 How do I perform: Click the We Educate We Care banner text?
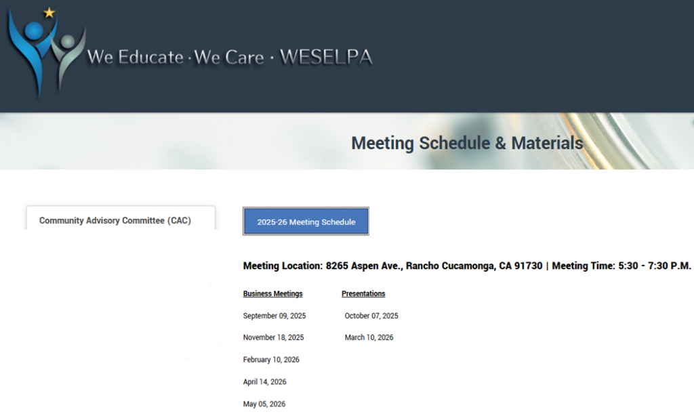[230, 58]
